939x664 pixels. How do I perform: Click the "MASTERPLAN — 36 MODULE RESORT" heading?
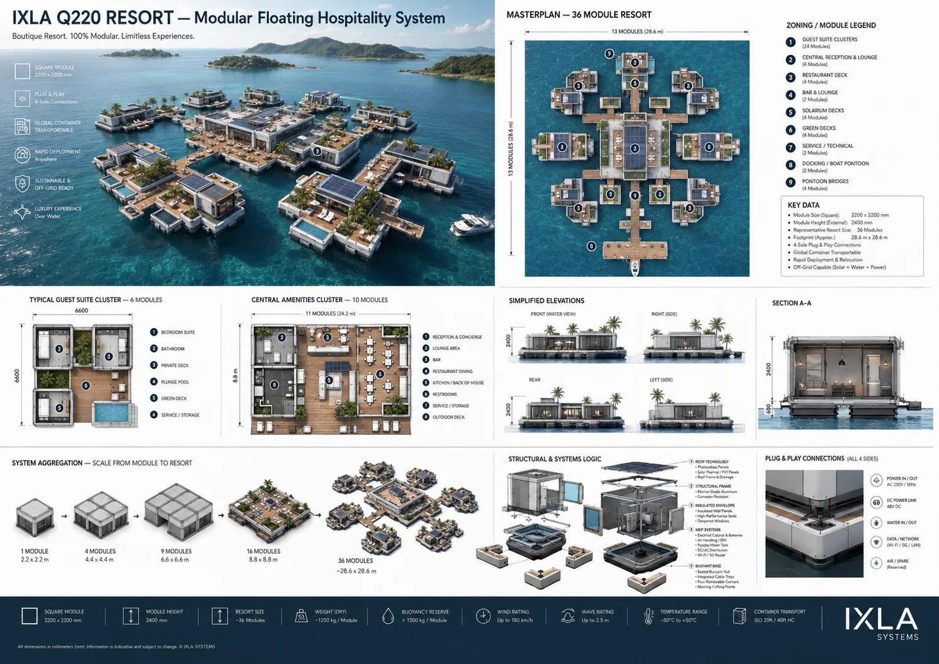coord(579,14)
